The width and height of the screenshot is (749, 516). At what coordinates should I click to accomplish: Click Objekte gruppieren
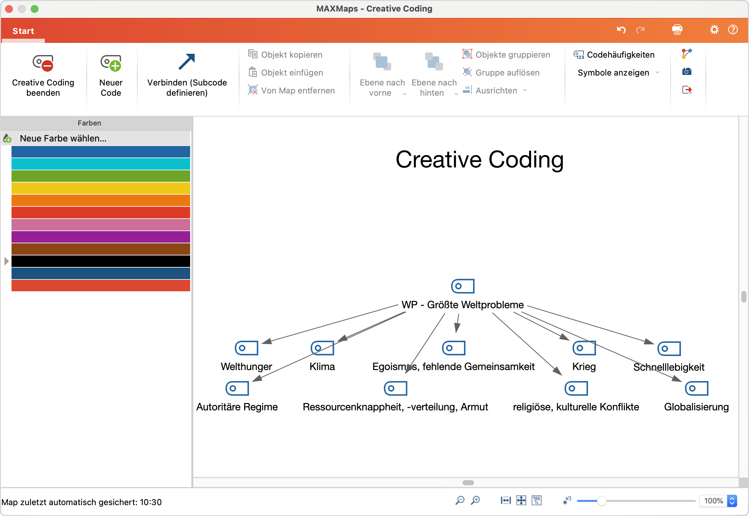506,55
